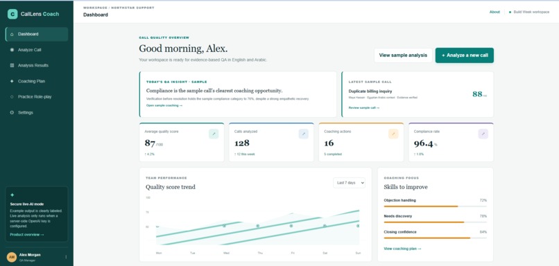Open the View coaching plan link
The image size is (559, 266).
(x=402, y=249)
